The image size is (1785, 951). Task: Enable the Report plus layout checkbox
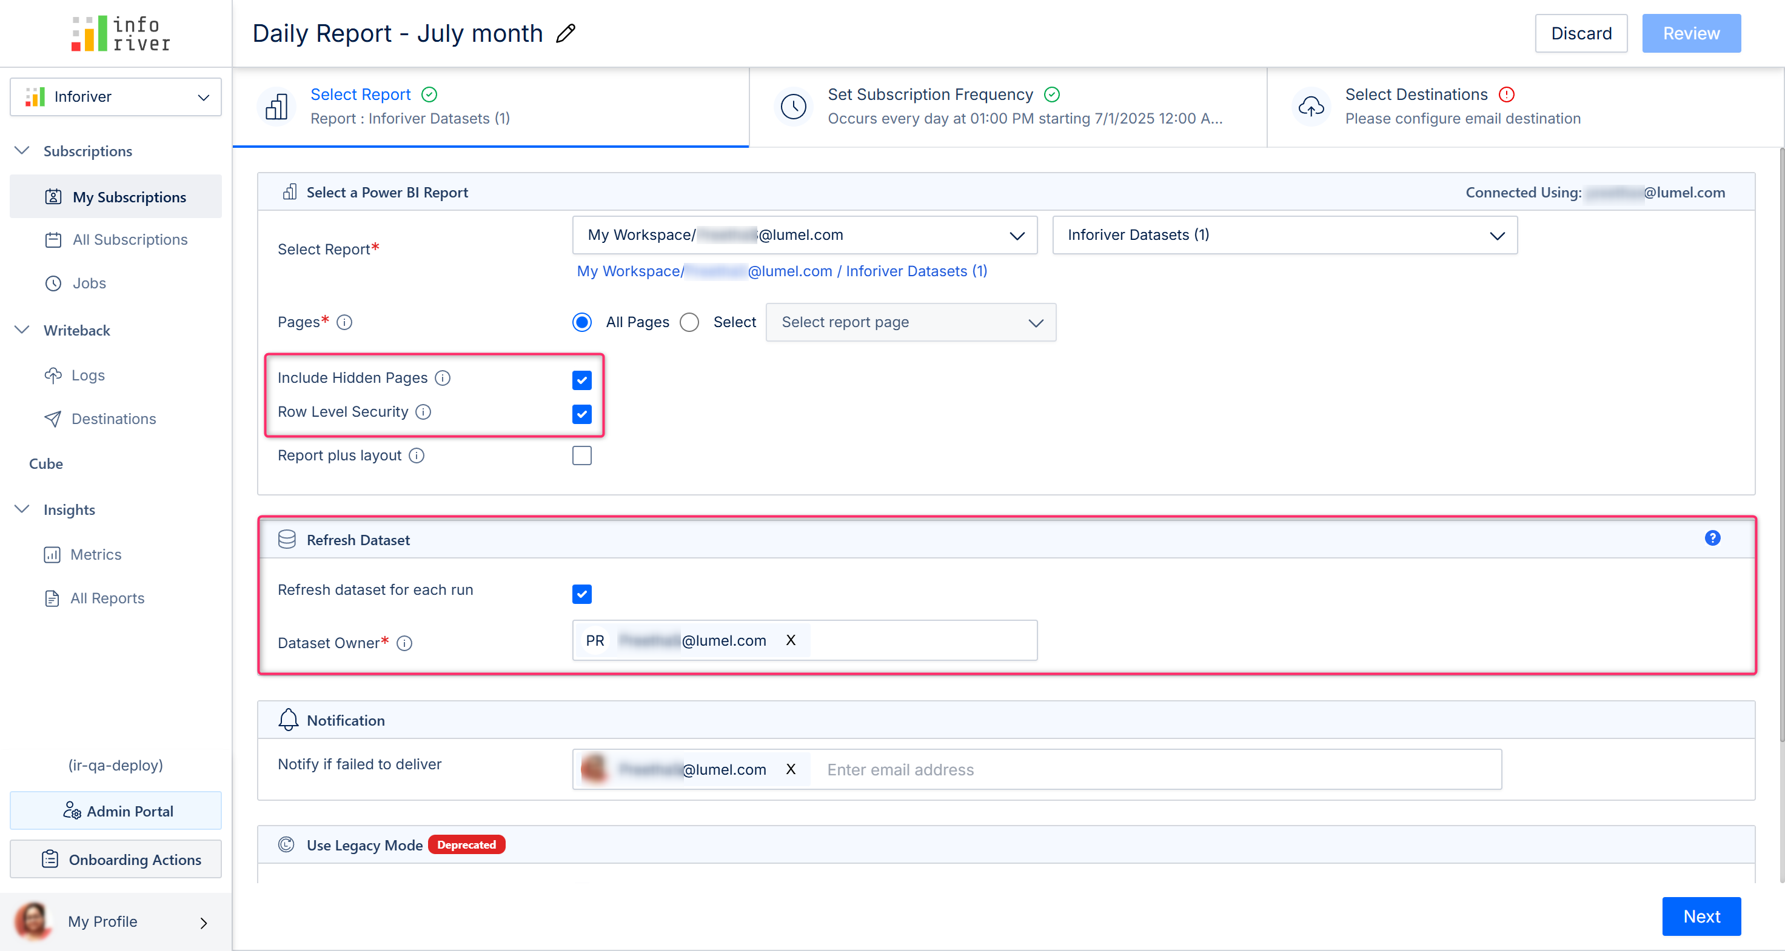tap(581, 456)
